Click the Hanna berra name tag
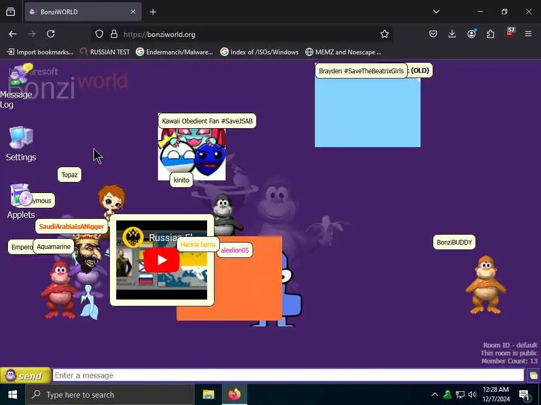Image resolution: width=541 pixels, height=405 pixels. (x=198, y=244)
